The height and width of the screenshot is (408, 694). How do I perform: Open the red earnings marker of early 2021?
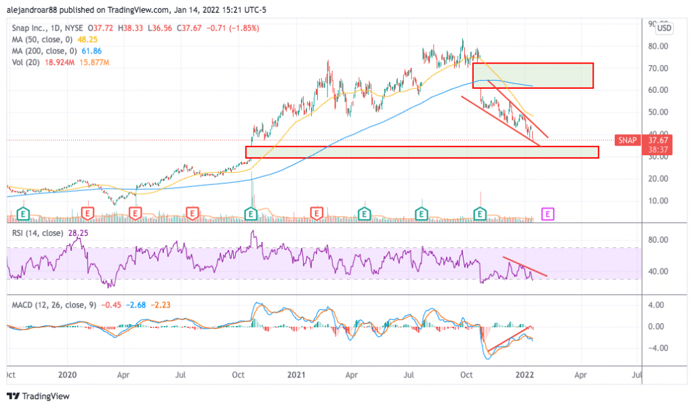pyautogui.click(x=317, y=214)
